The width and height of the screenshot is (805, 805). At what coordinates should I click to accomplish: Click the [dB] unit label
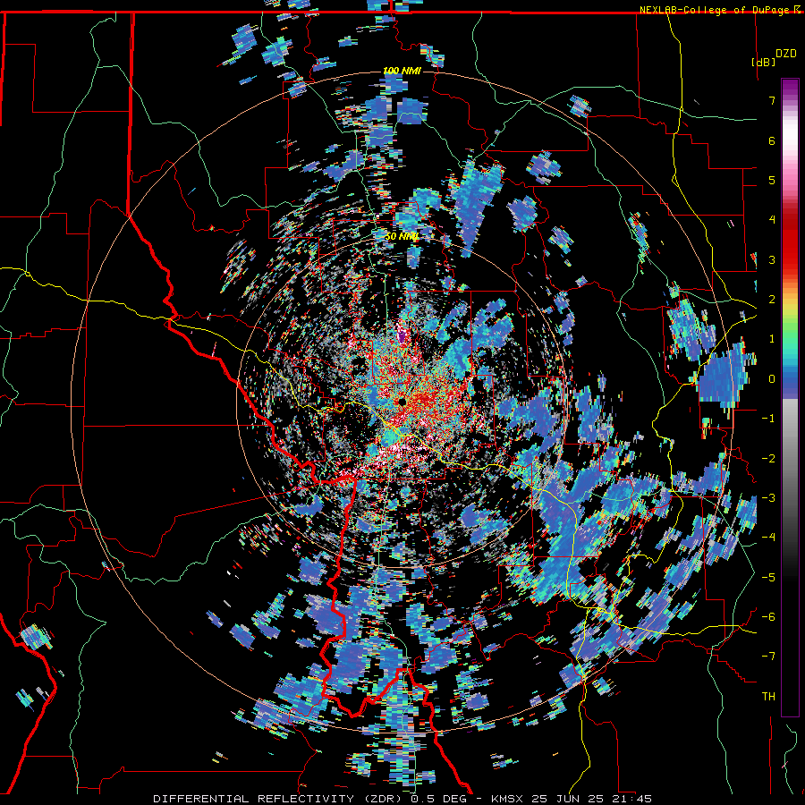point(764,62)
